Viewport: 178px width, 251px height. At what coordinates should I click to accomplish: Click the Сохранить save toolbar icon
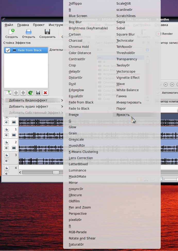(47, 32)
